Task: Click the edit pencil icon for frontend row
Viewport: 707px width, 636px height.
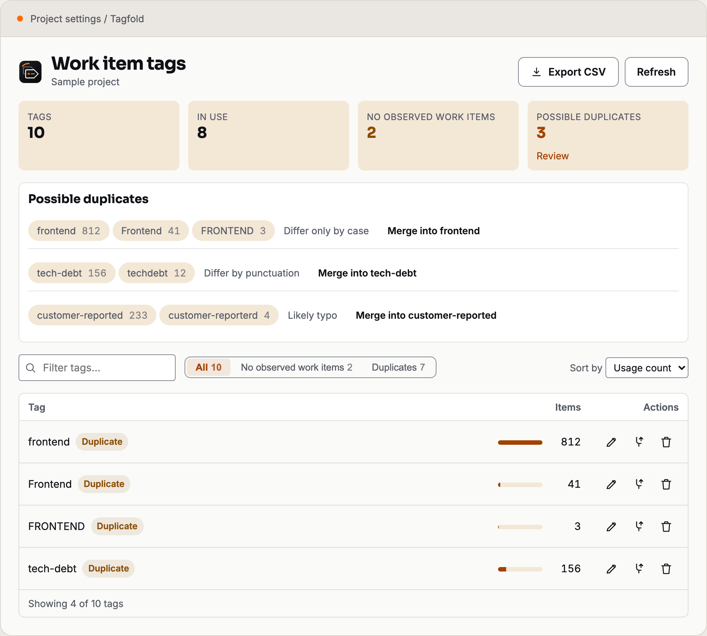Action: tap(611, 442)
